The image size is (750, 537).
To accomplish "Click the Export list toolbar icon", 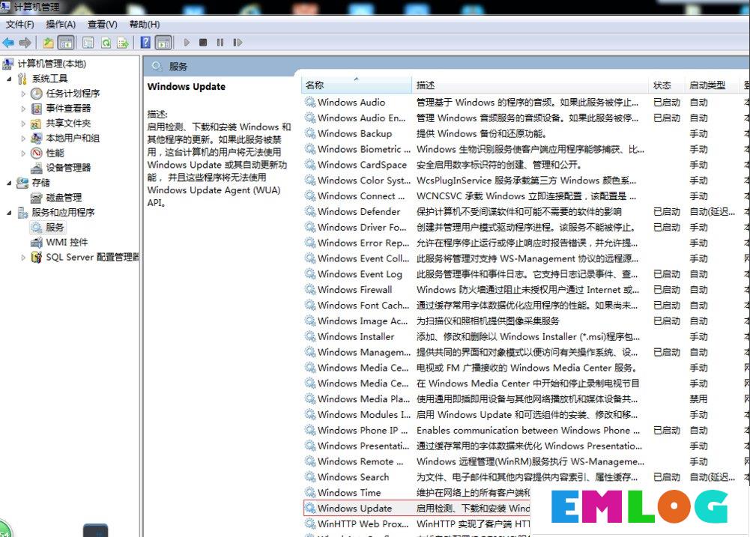I will (x=123, y=43).
